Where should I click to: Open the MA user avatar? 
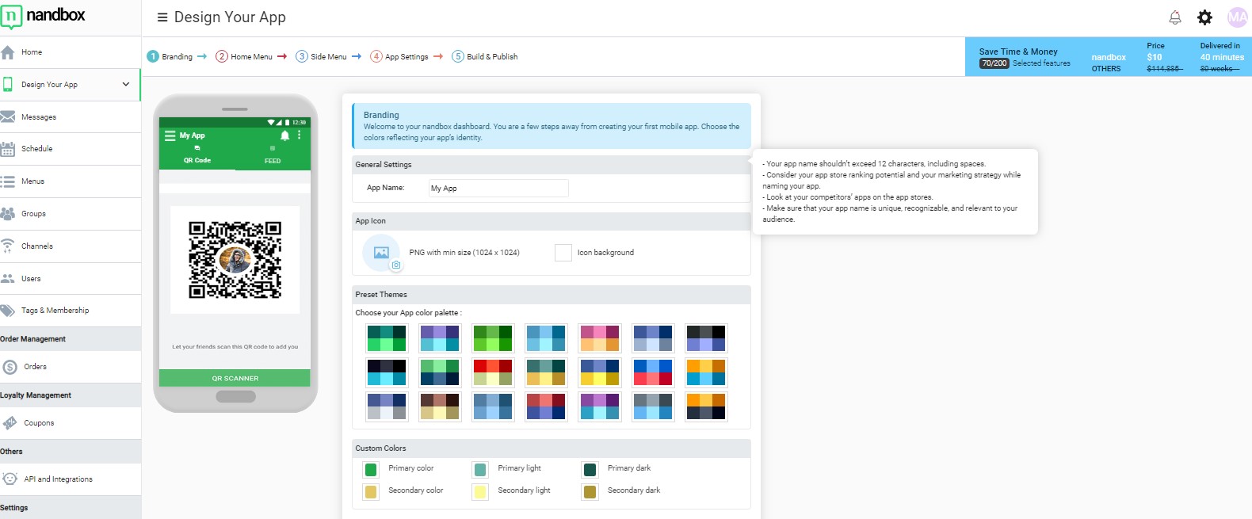point(1237,17)
